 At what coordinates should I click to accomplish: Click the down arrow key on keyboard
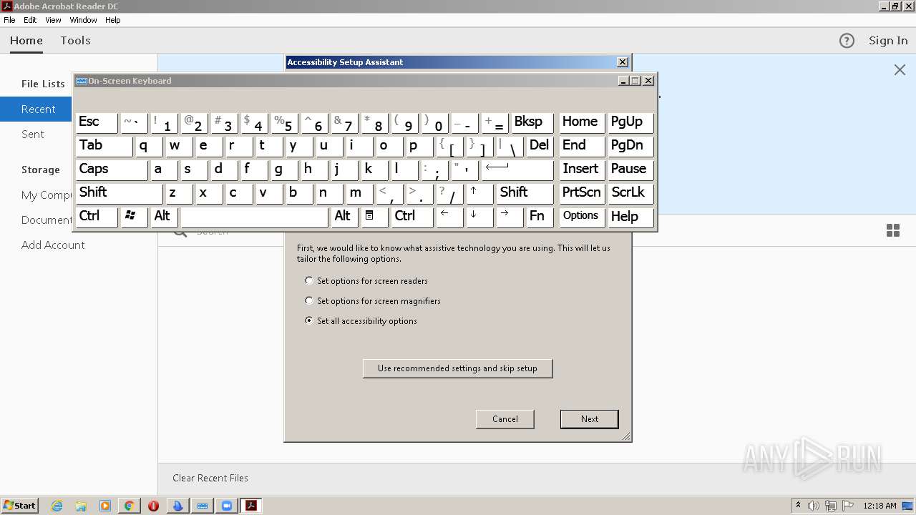click(x=479, y=217)
